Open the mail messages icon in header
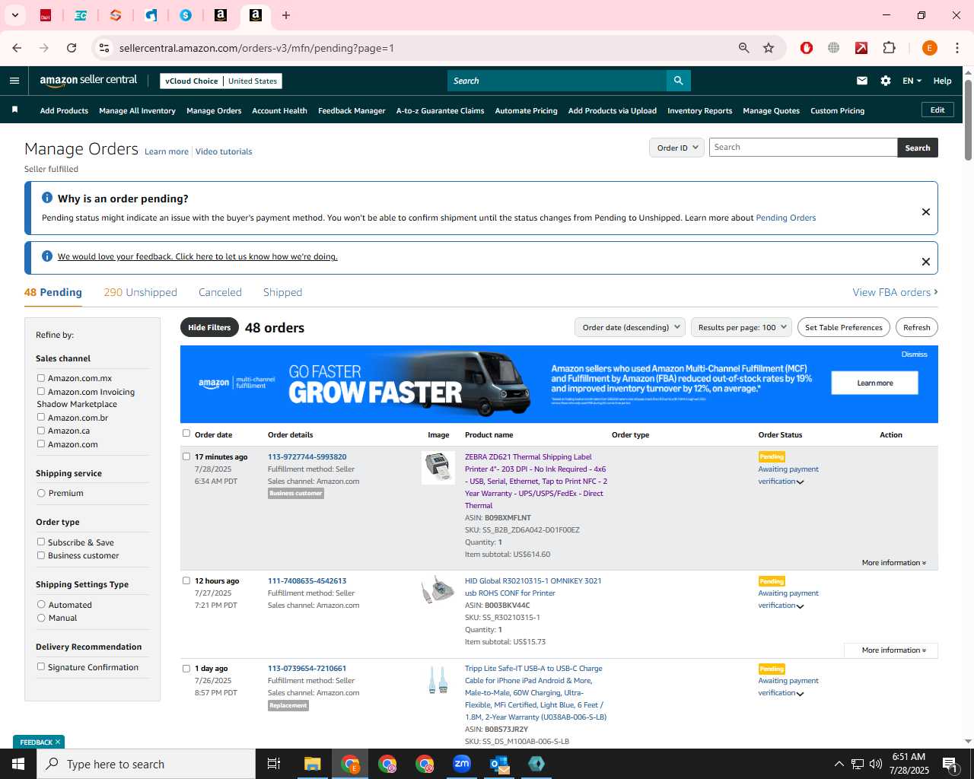 (862, 81)
